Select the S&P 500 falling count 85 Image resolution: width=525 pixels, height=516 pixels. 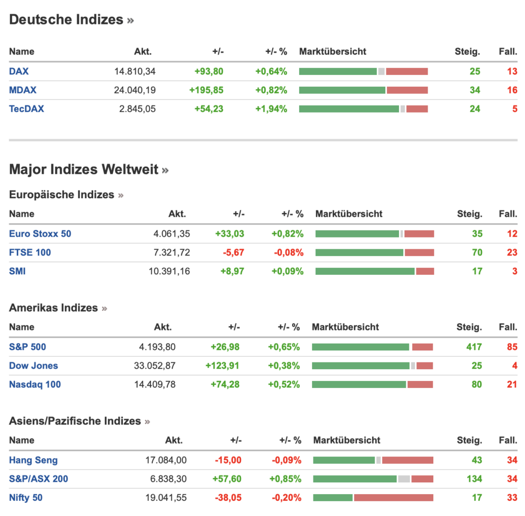click(512, 347)
